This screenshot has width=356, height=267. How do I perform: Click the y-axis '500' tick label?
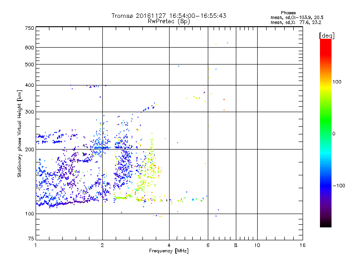pyautogui.click(x=29, y=65)
